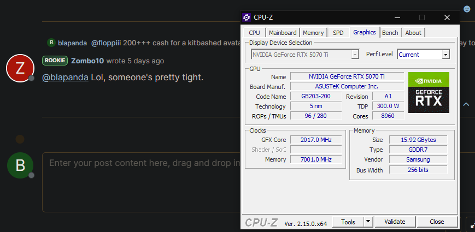
Task: Click the Close button in CPU-Z
Action: 437,222
